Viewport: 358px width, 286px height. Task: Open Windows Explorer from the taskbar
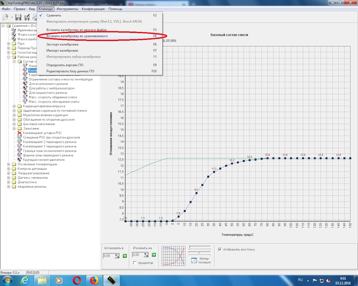pyautogui.click(x=42, y=280)
